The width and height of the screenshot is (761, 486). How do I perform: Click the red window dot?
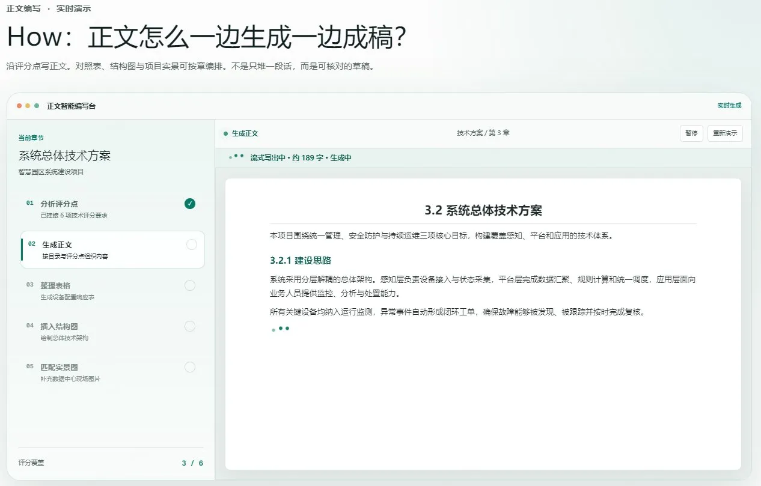pos(19,106)
